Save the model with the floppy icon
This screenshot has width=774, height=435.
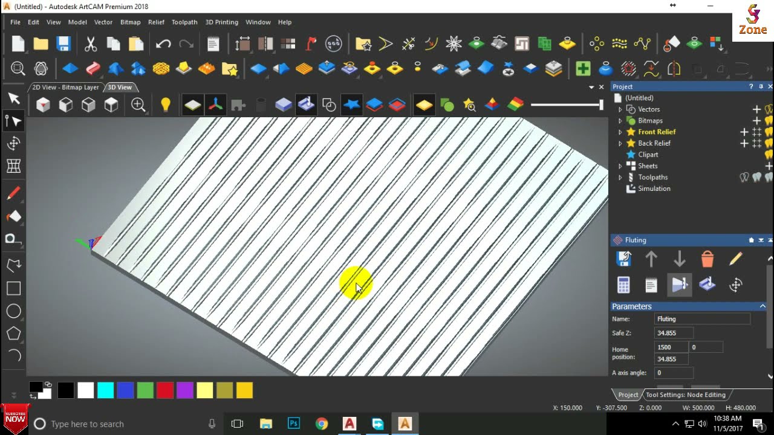(x=63, y=43)
